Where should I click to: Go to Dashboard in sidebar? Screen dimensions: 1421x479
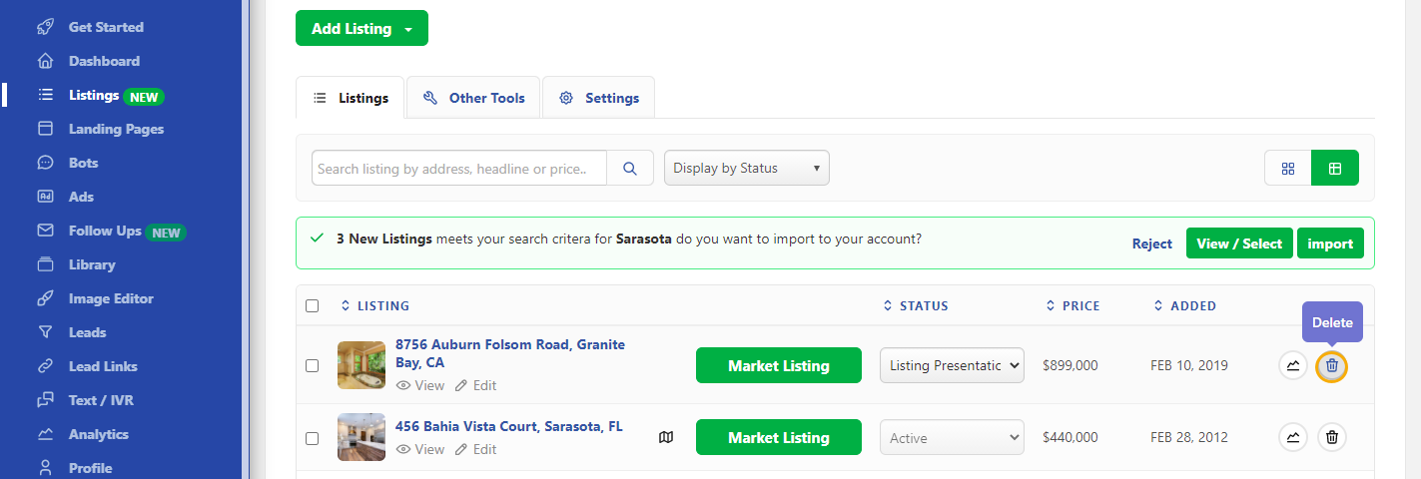click(x=104, y=61)
